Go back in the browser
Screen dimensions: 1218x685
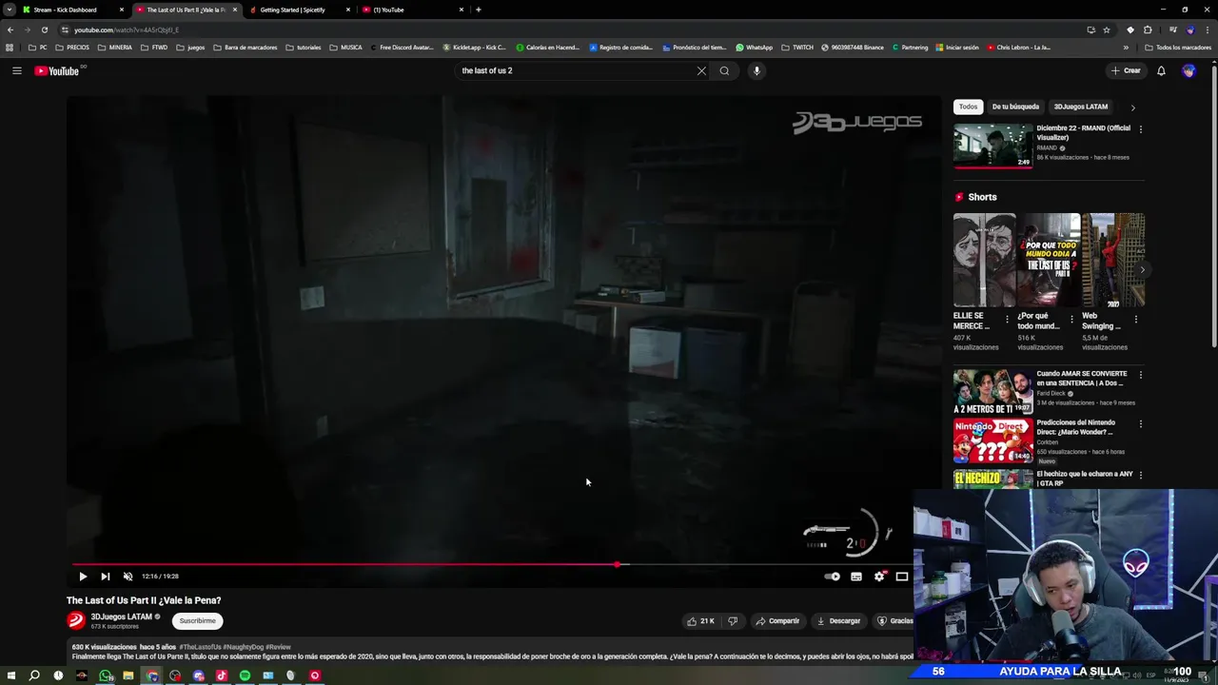point(10,29)
